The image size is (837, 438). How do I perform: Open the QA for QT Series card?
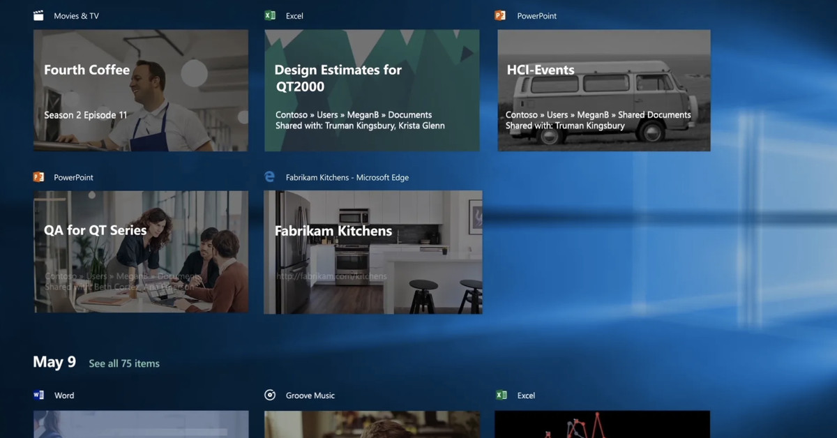coord(141,252)
